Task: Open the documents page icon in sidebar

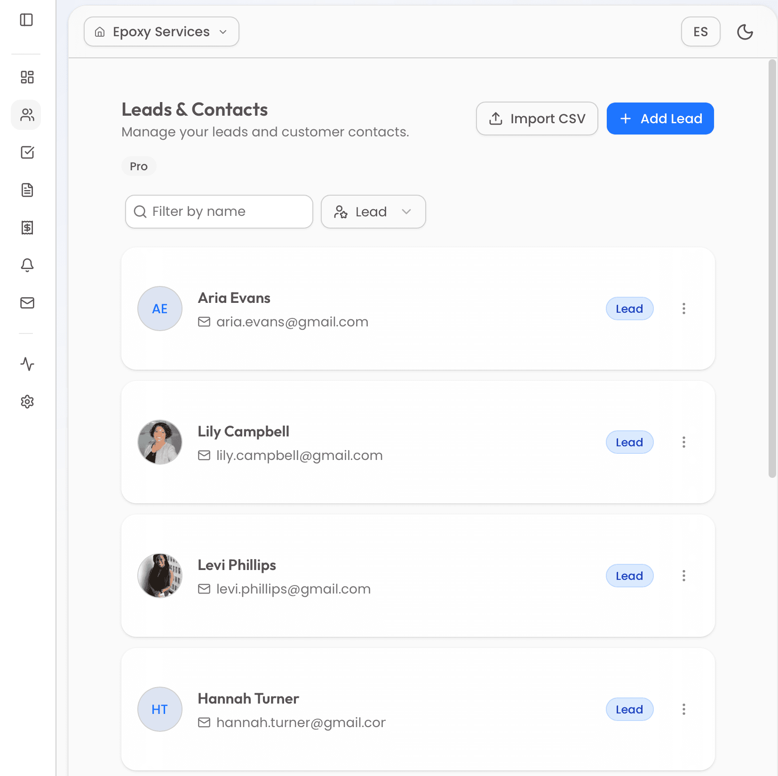Action: click(x=27, y=190)
